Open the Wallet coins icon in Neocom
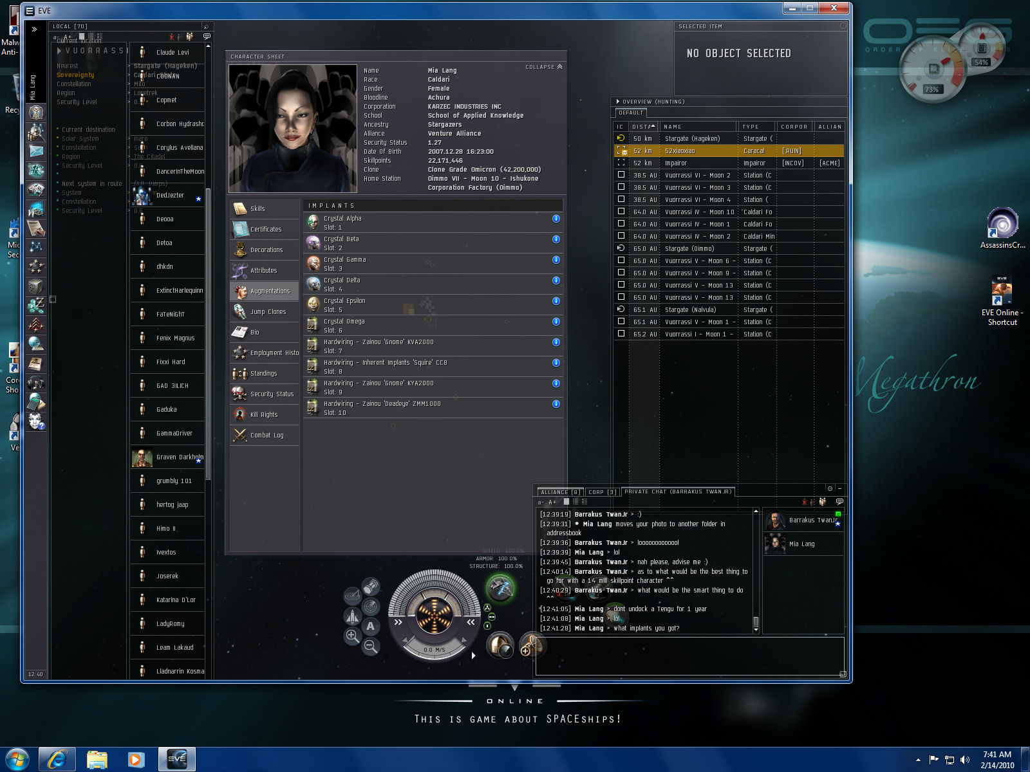Image resolution: width=1030 pixels, height=772 pixels. pyautogui.click(x=36, y=306)
